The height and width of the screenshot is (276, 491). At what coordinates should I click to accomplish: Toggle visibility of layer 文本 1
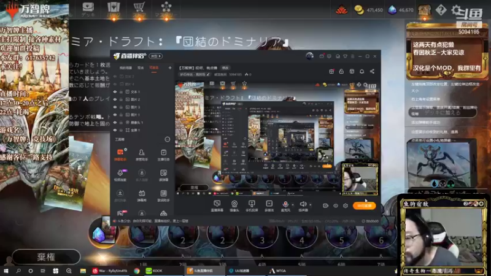115,92
